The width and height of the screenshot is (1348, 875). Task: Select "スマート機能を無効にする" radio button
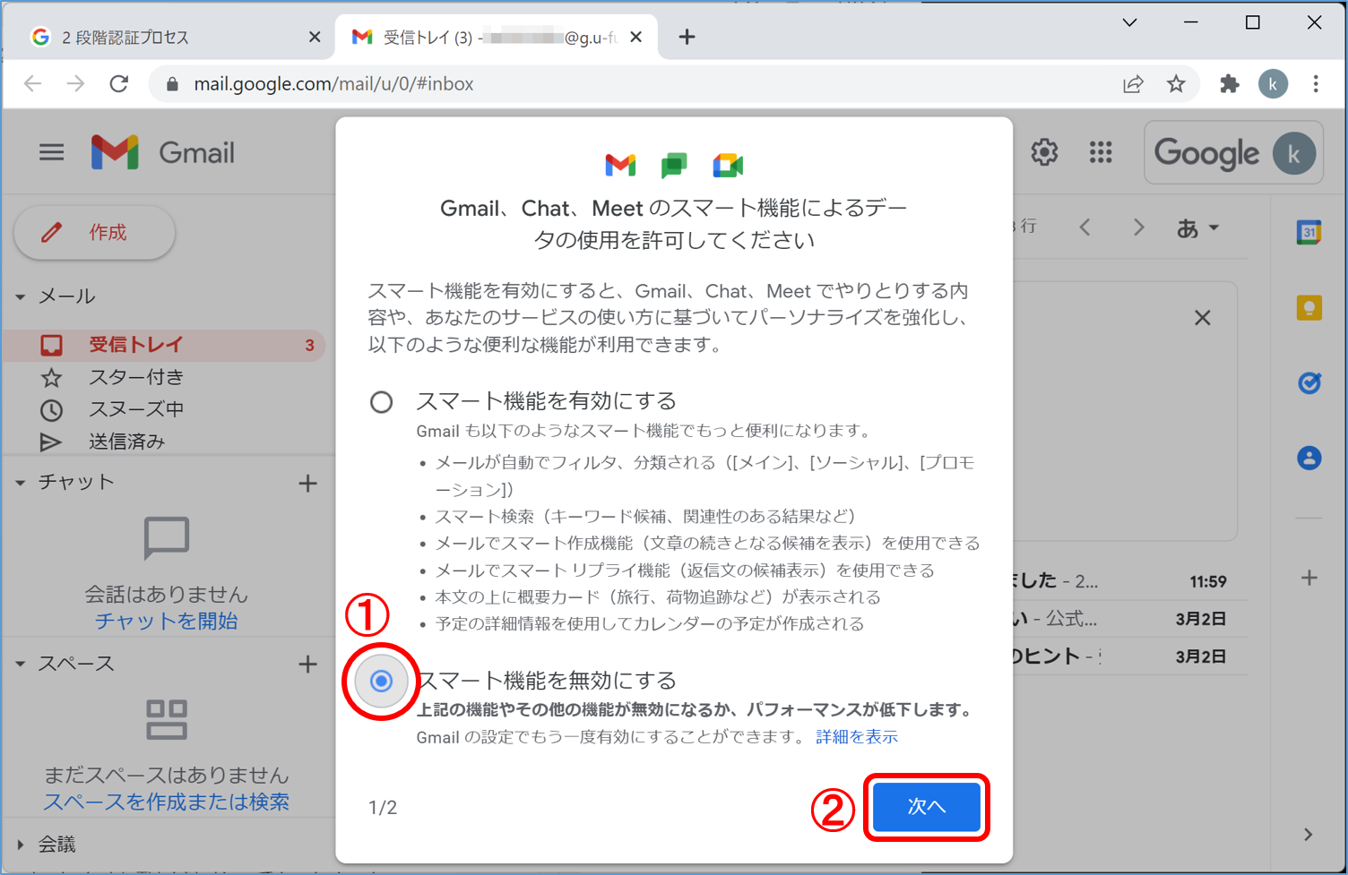pos(382,682)
